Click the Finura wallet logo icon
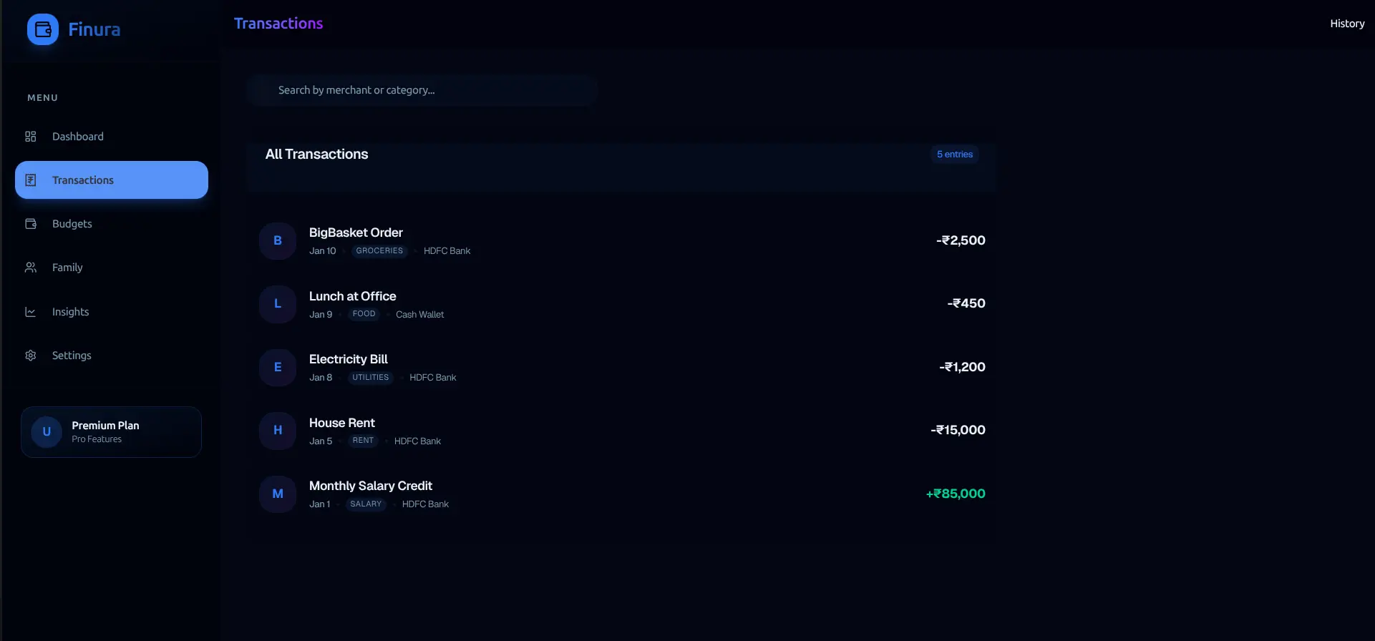1375x641 pixels. 43,29
